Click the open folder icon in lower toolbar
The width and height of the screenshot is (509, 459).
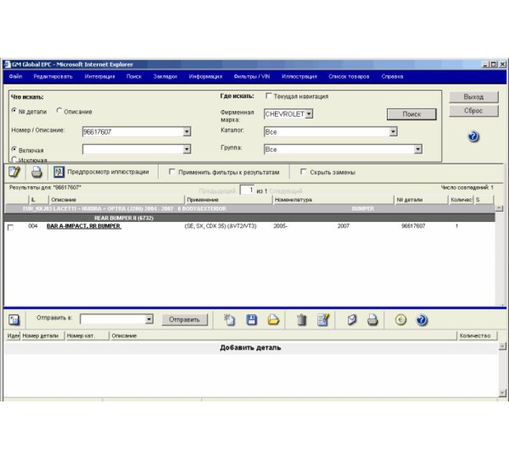(273, 319)
